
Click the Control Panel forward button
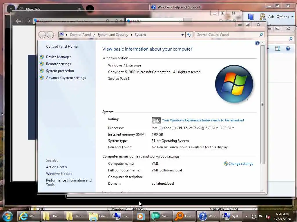[50, 35]
